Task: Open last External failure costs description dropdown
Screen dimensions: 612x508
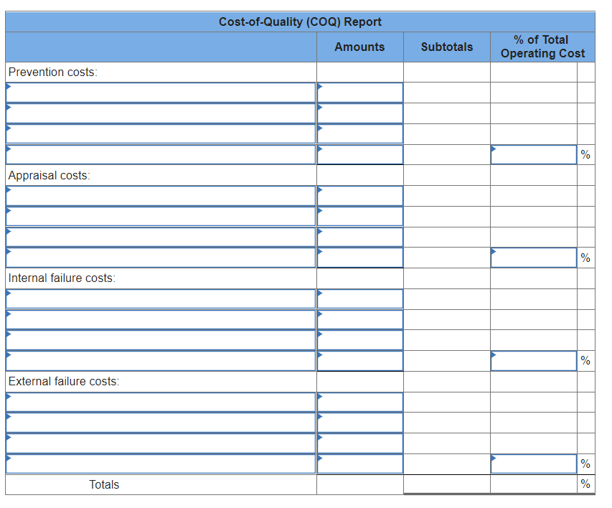Action: tap(161, 464)
